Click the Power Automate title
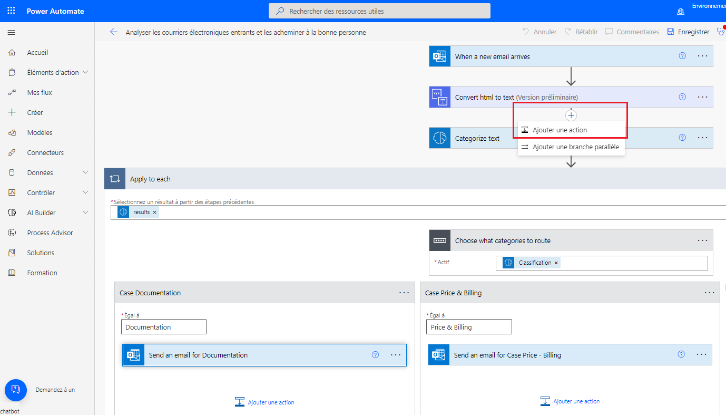 (x=55, y=11)
